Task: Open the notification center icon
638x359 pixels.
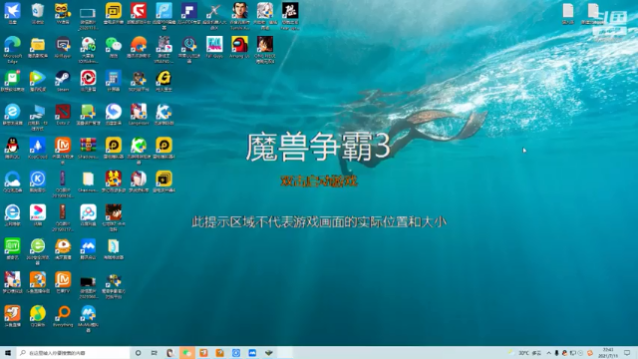Action: click(x=627, y=353)
